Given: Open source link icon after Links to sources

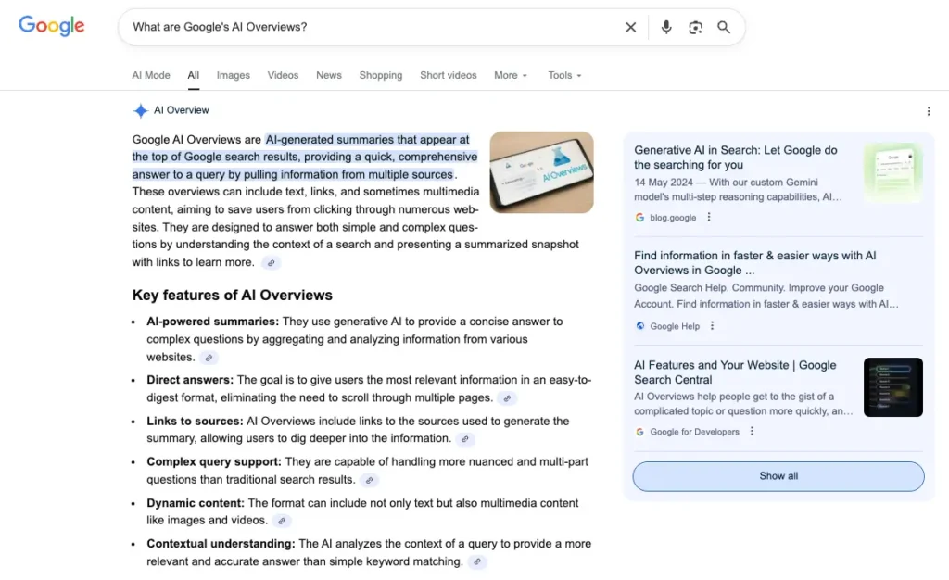Looking at the screenshot, I should [x=465, y=439].
